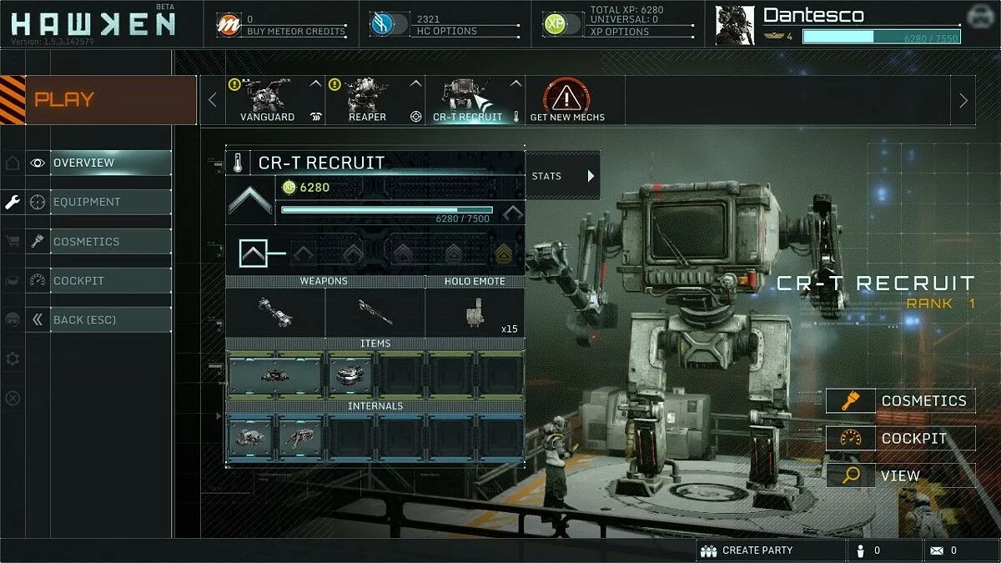Click the Dantesco username
This screenshot has height=563, width=1001.
pos(813,15)
